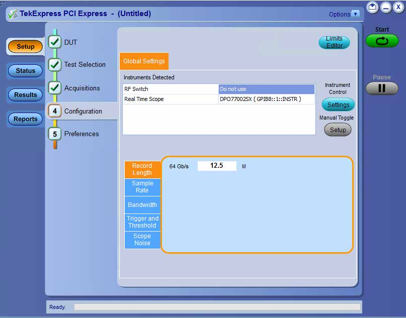The width and height of the screenshot is (406, 318).
Task: Switch to the Global Settings tab
Action: (144, 61)
